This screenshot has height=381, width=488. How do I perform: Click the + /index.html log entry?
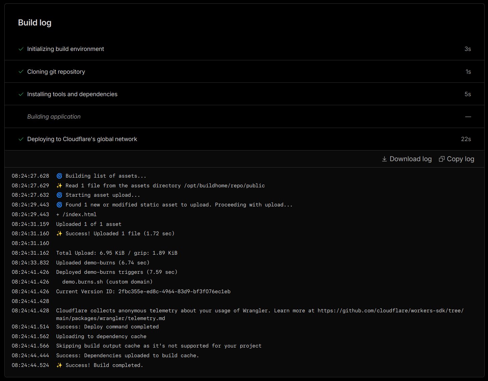(76, 214)
